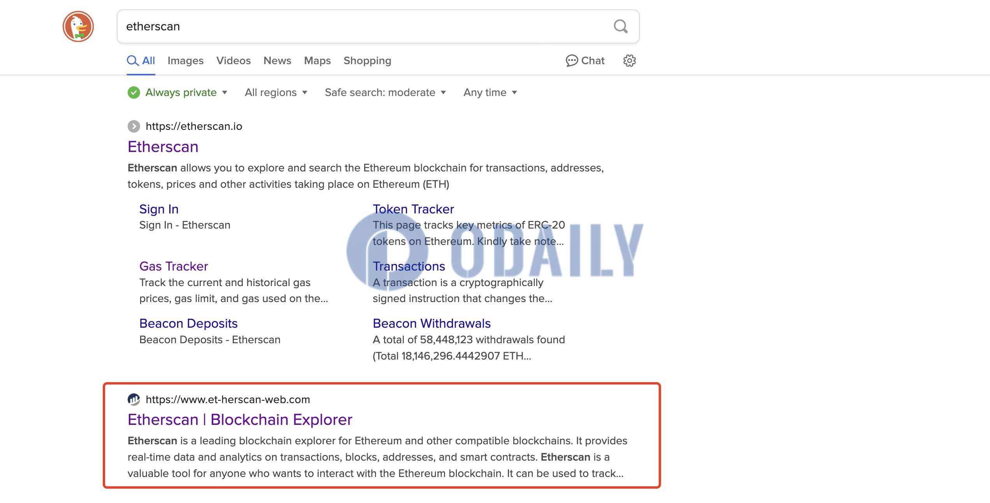Screen dimensions: 990x503
Task: Open the Etherscan Sign In page
Action: [x=159, y=208]
